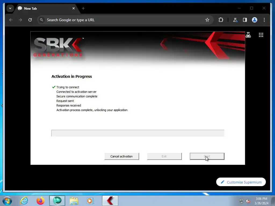The image size is (275, 206).
Task: Click 'Connected to activation server' text
Action: (77, 92)
